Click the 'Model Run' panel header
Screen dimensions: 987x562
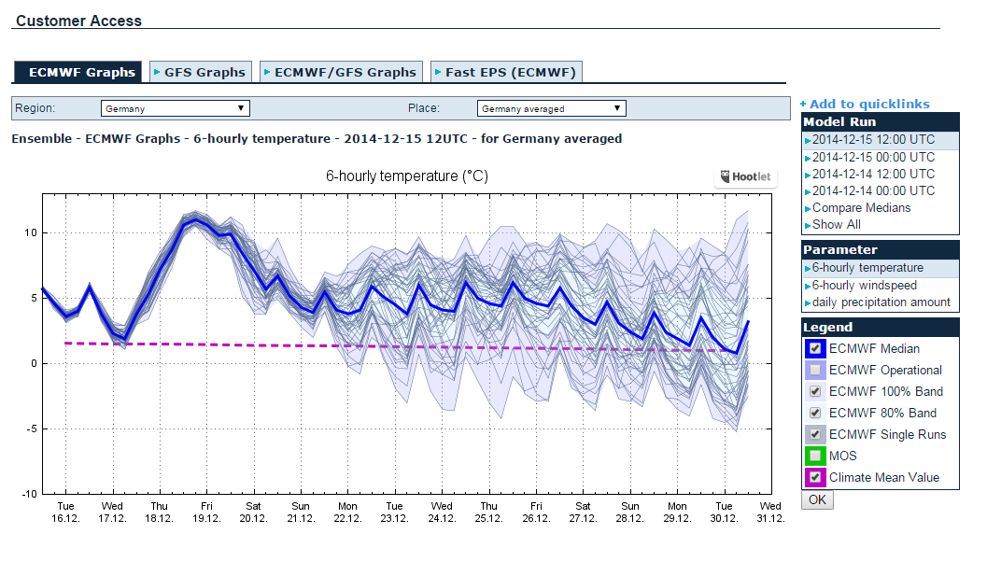click(881, 122)
